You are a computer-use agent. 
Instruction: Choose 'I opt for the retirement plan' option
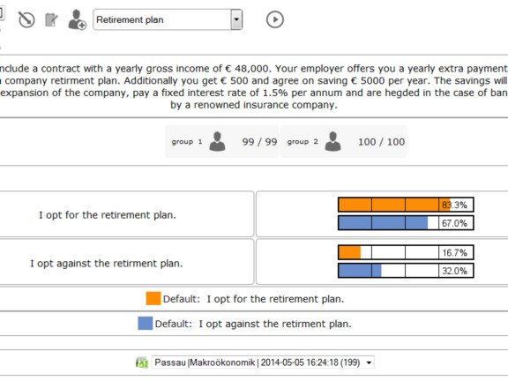pos(108,215)
